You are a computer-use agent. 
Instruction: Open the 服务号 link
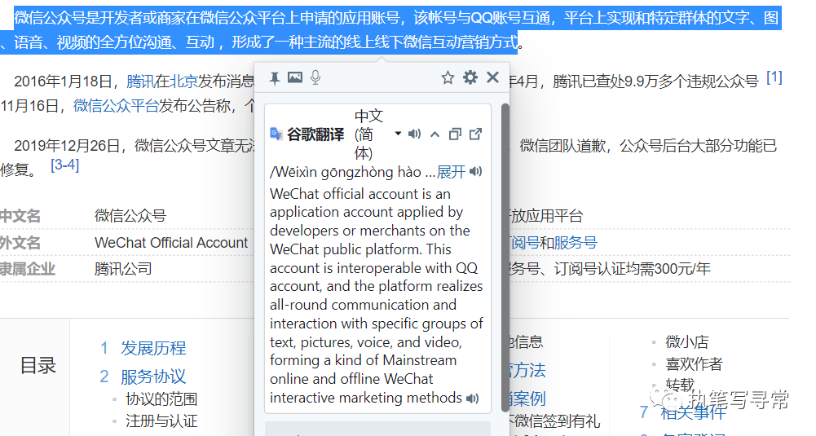(575, 243)
